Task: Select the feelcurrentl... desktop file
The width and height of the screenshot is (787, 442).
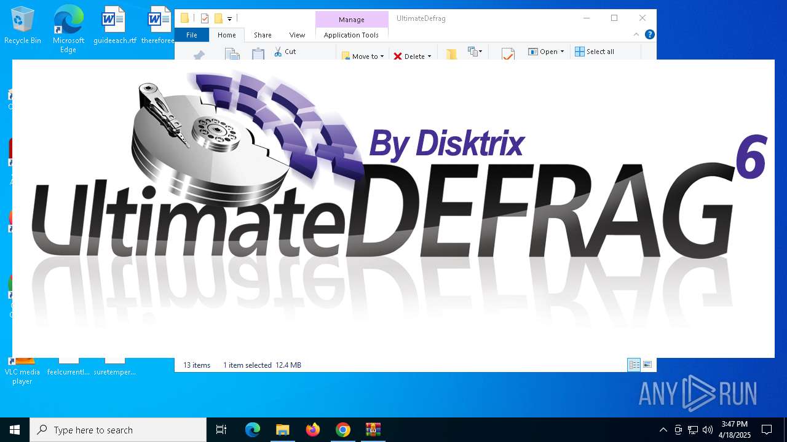Action: (68, 367)
